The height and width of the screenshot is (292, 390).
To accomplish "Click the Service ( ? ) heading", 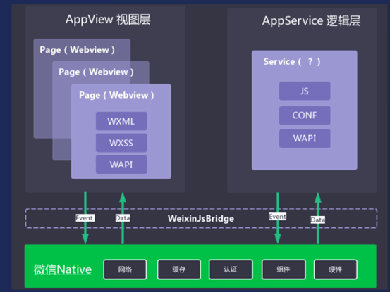I will tap(292, 61).
